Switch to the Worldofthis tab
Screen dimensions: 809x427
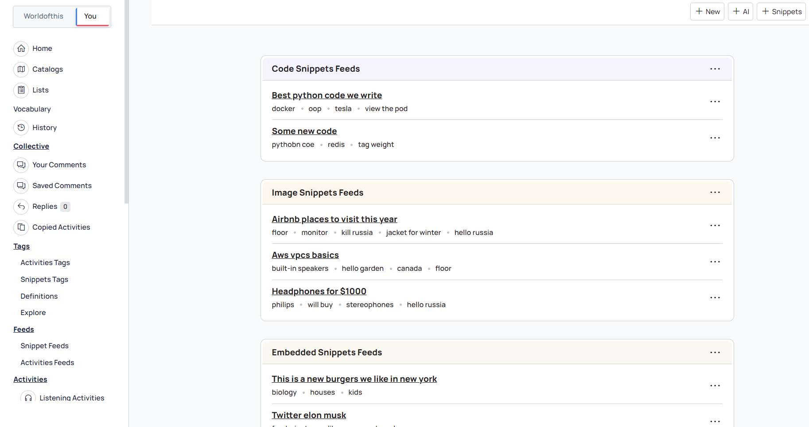(x=43, y=16)
